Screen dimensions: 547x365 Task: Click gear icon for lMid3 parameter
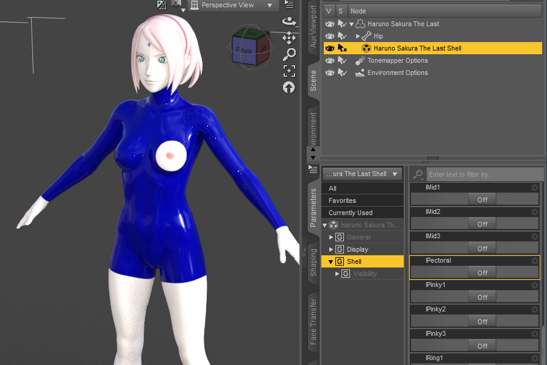coord(534,236)
